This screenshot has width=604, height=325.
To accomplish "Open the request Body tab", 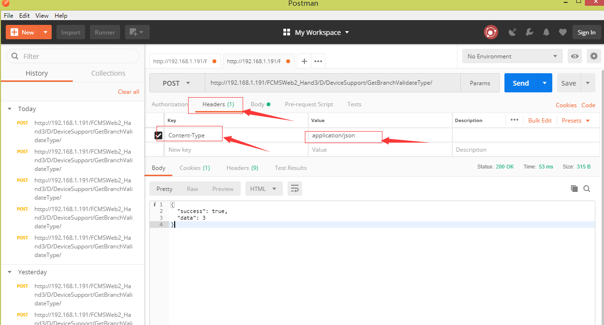I will click(x=261, y=104).
